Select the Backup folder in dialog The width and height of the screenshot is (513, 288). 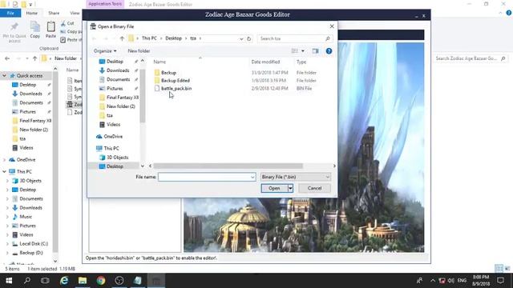(168, 73)
